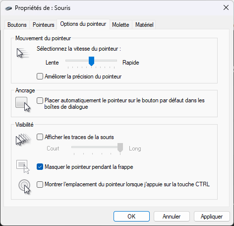Viewport: 234px width, 226px height.
Task: Check Montrer l'emplacement du pointeur CTRL option
Action: point(40,184)
